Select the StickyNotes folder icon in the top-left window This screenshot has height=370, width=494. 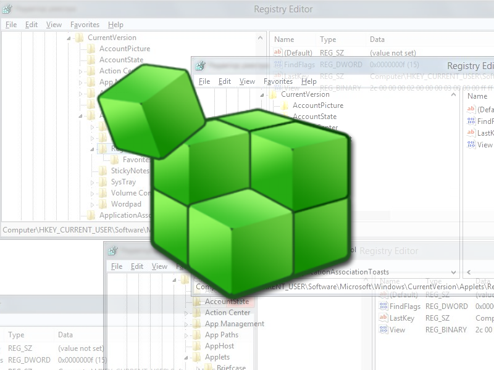pos(103,171)
